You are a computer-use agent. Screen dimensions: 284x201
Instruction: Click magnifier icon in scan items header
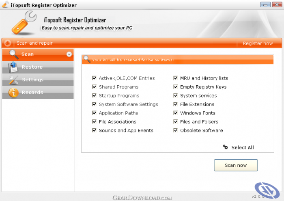87,59
